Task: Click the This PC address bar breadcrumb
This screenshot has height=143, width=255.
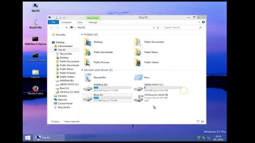Action: 81,28
